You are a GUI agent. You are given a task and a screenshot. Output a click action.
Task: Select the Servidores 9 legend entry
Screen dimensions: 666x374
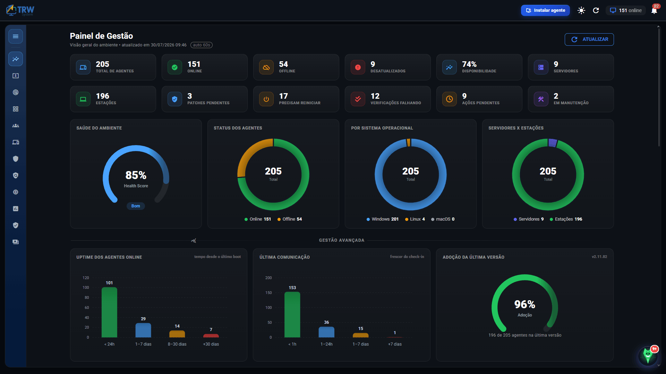click(x=529, y=219)
